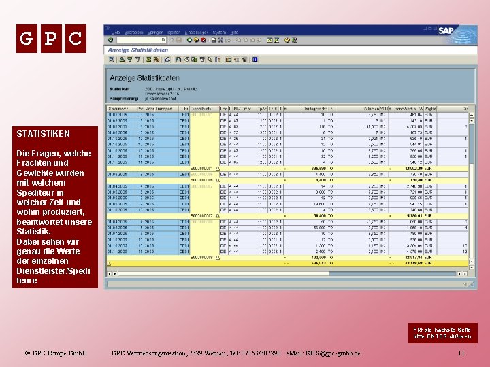Expand subtotal row with total 4,400 TO

218,180
